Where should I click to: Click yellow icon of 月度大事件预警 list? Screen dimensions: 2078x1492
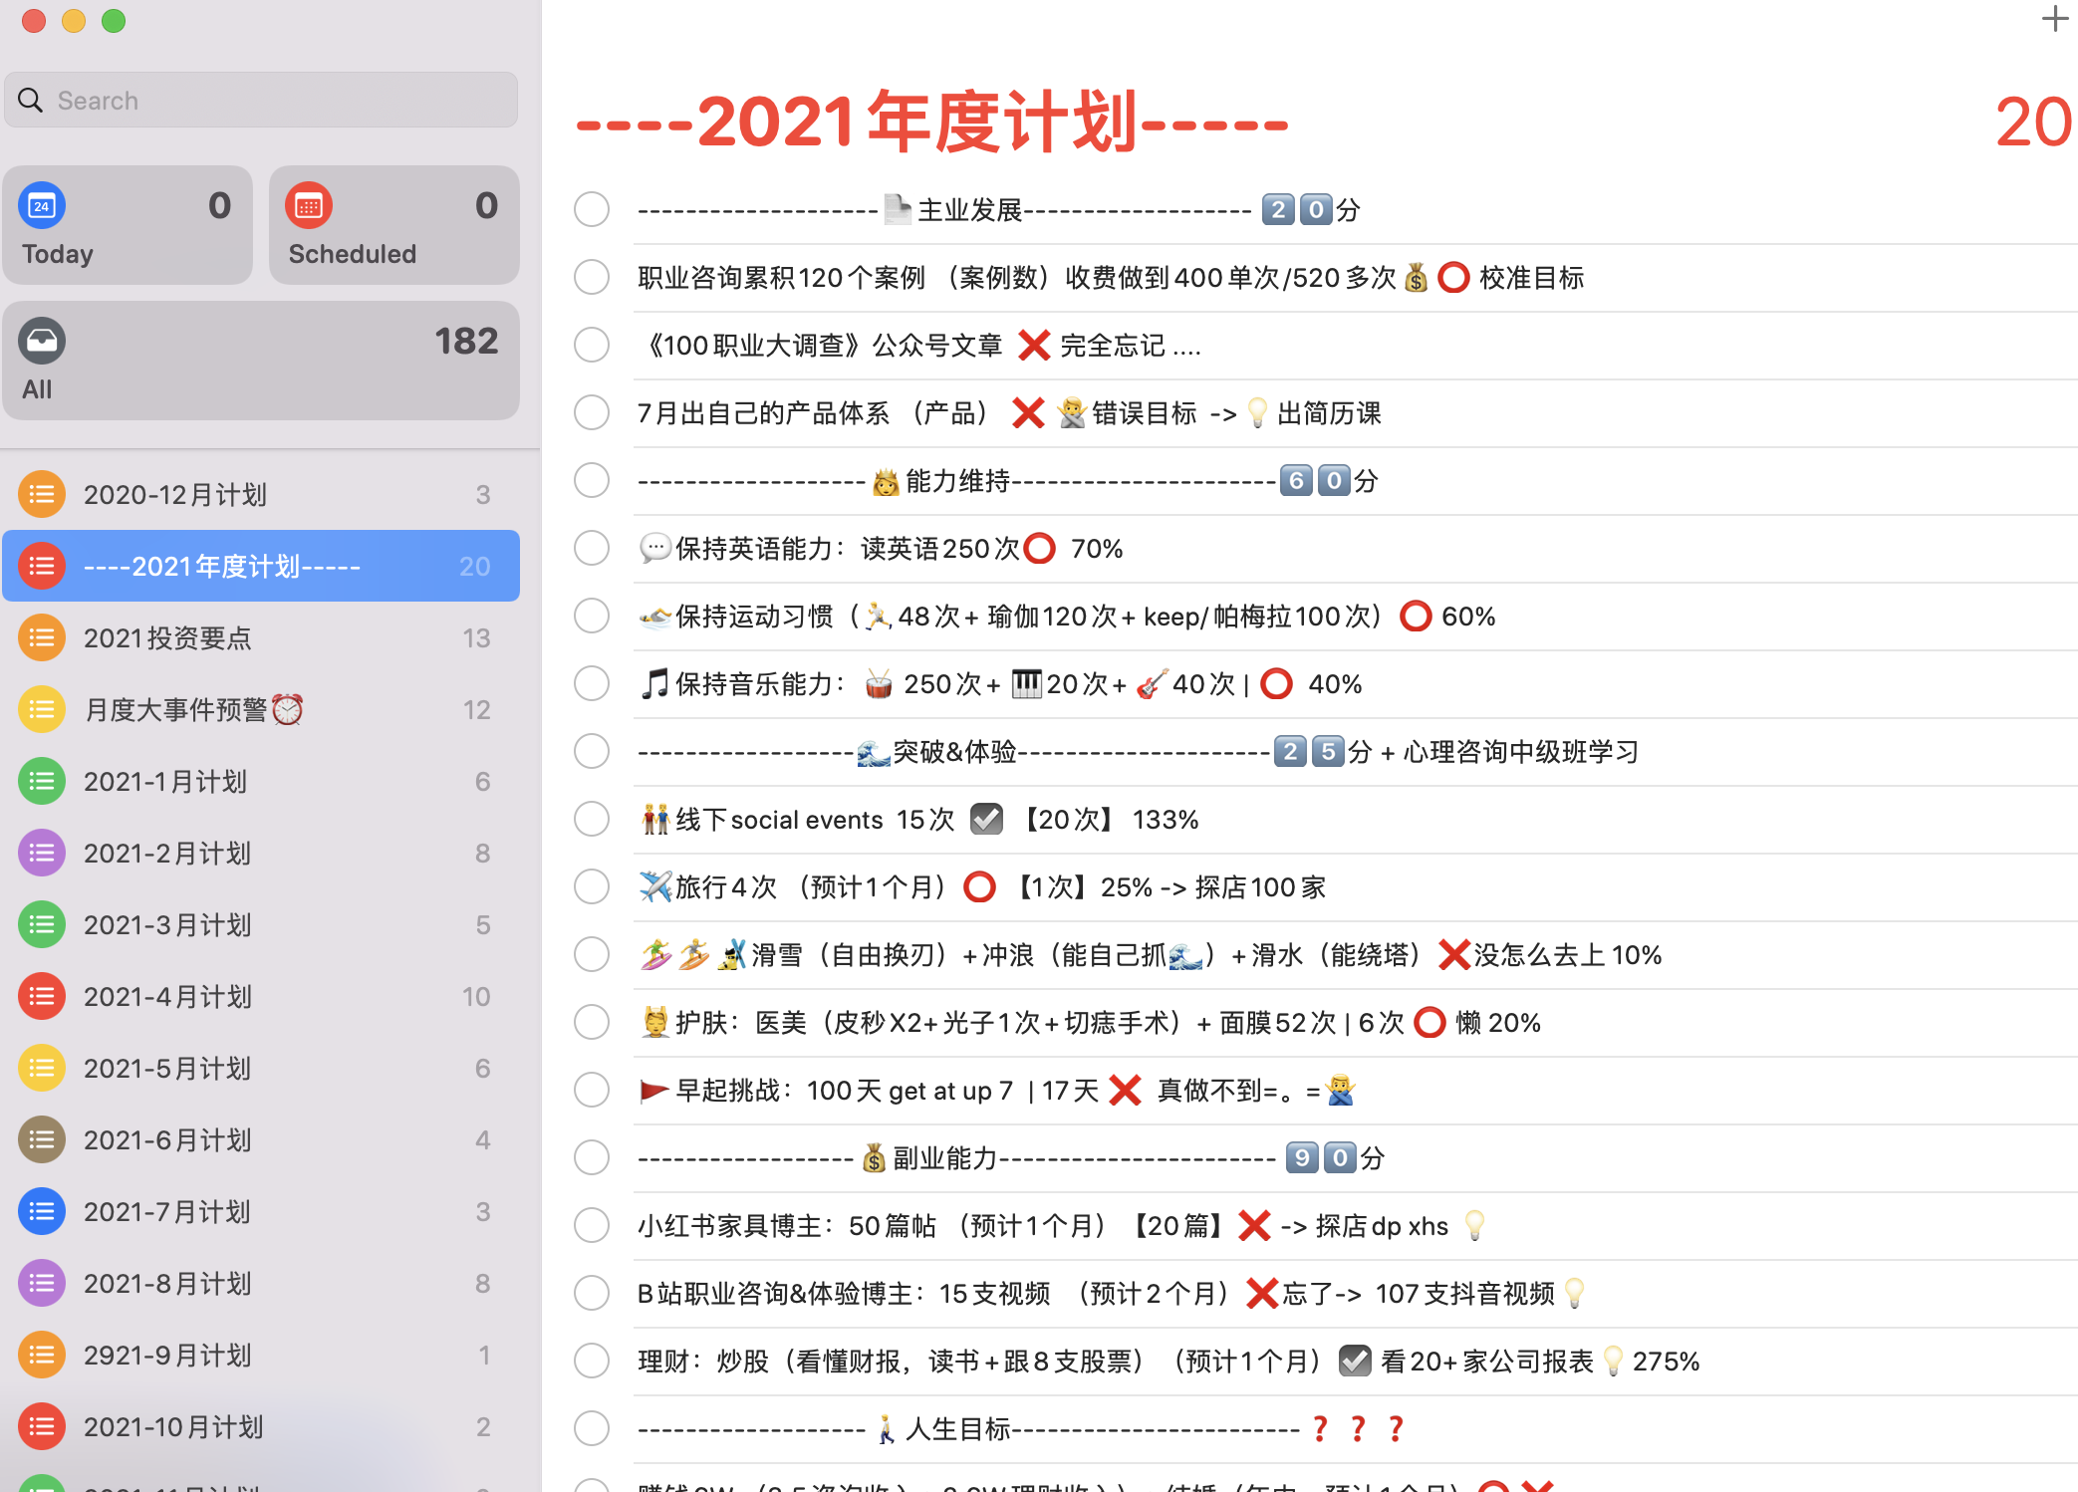[42, 709]
